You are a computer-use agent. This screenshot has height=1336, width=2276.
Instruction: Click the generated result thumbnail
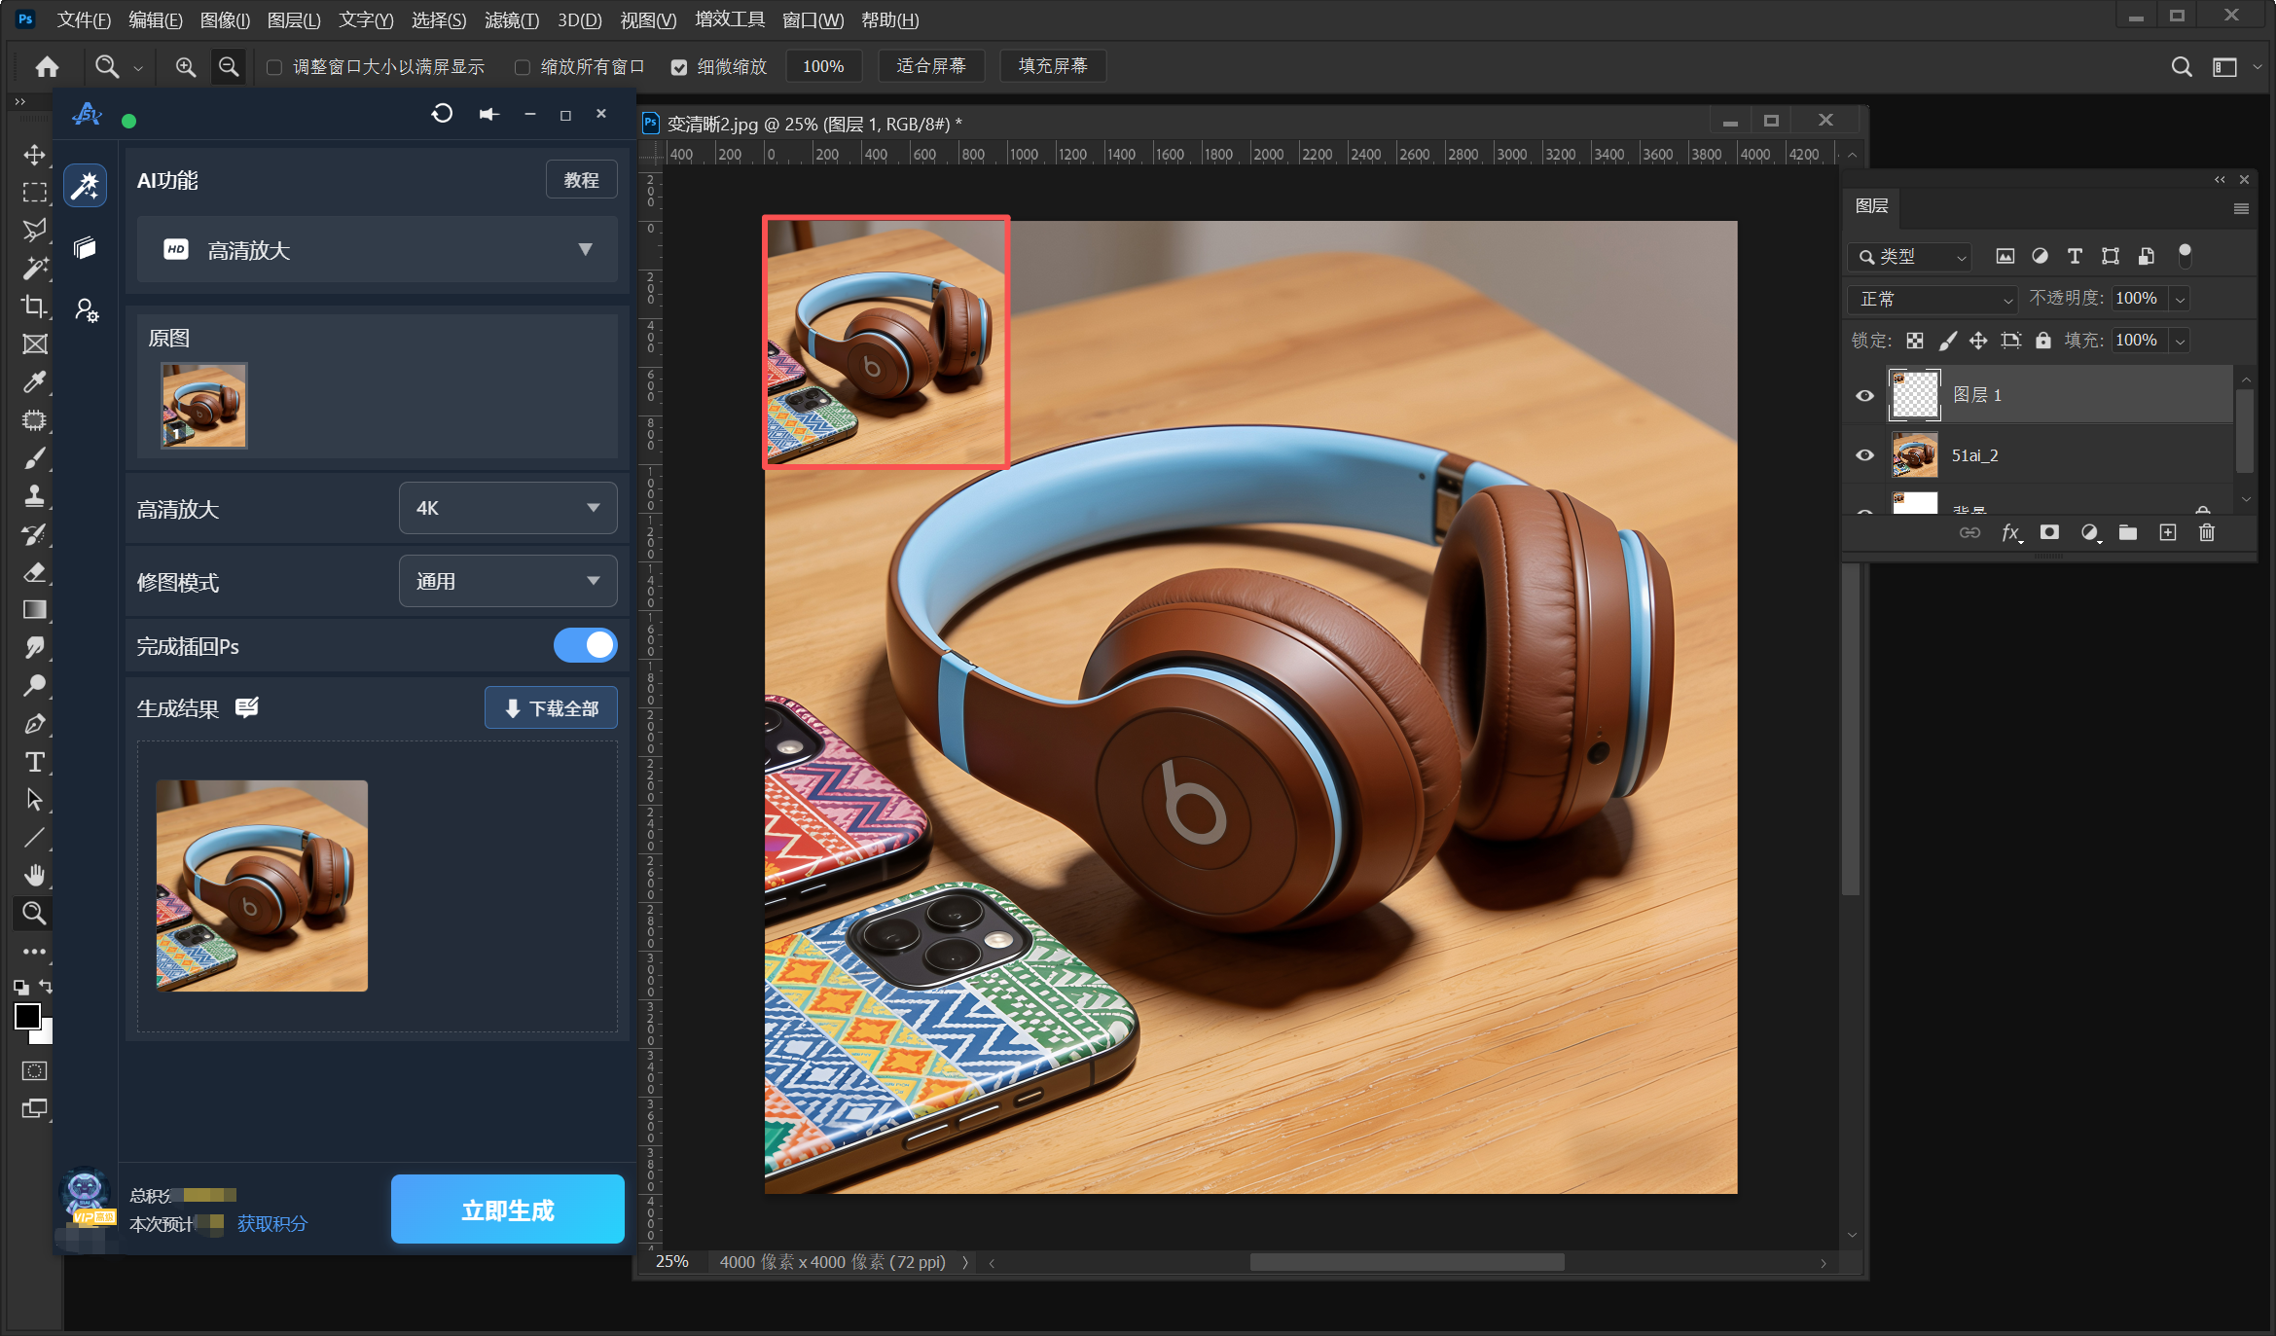coord(262,885)
